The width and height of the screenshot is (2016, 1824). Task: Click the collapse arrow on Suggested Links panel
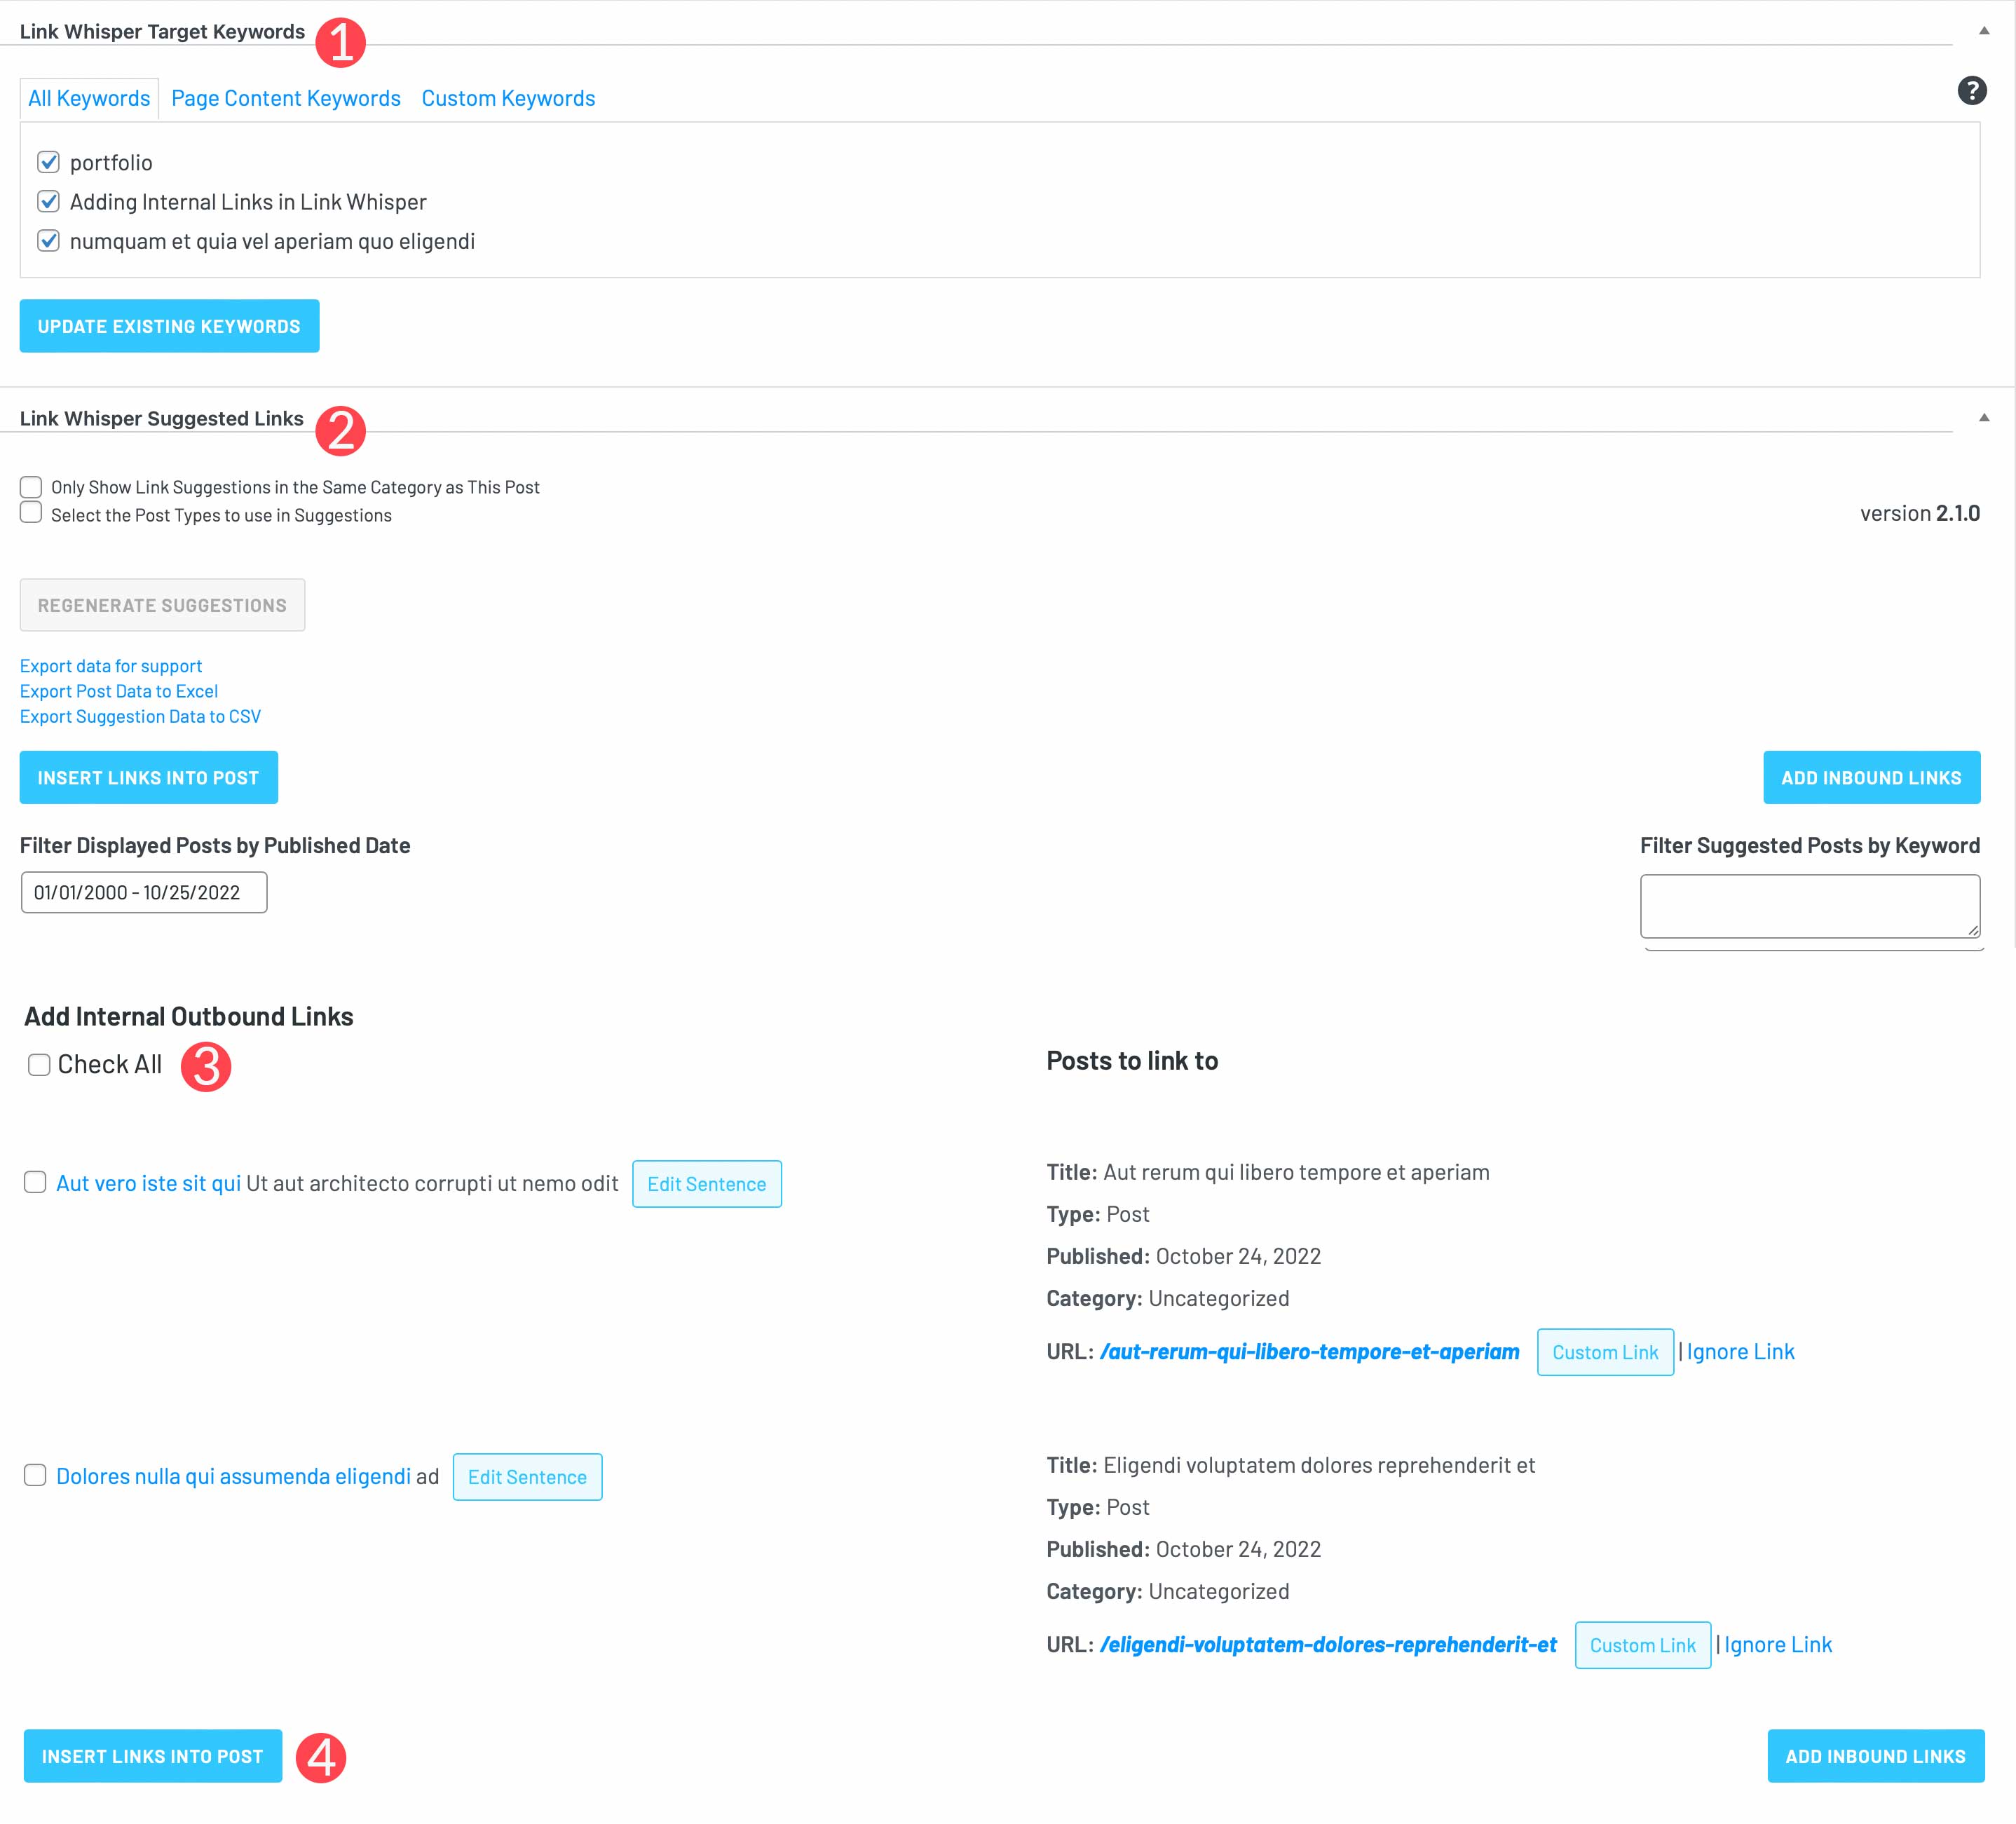(x=1984, y=416)
